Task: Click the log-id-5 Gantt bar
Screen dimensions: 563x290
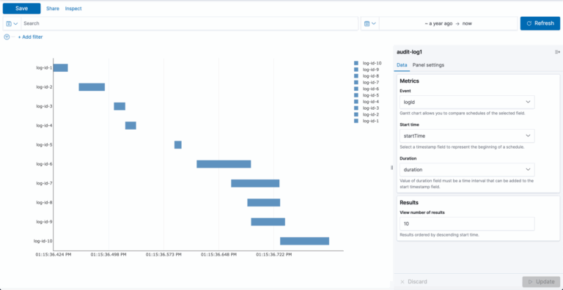Action: pos(178,145)
